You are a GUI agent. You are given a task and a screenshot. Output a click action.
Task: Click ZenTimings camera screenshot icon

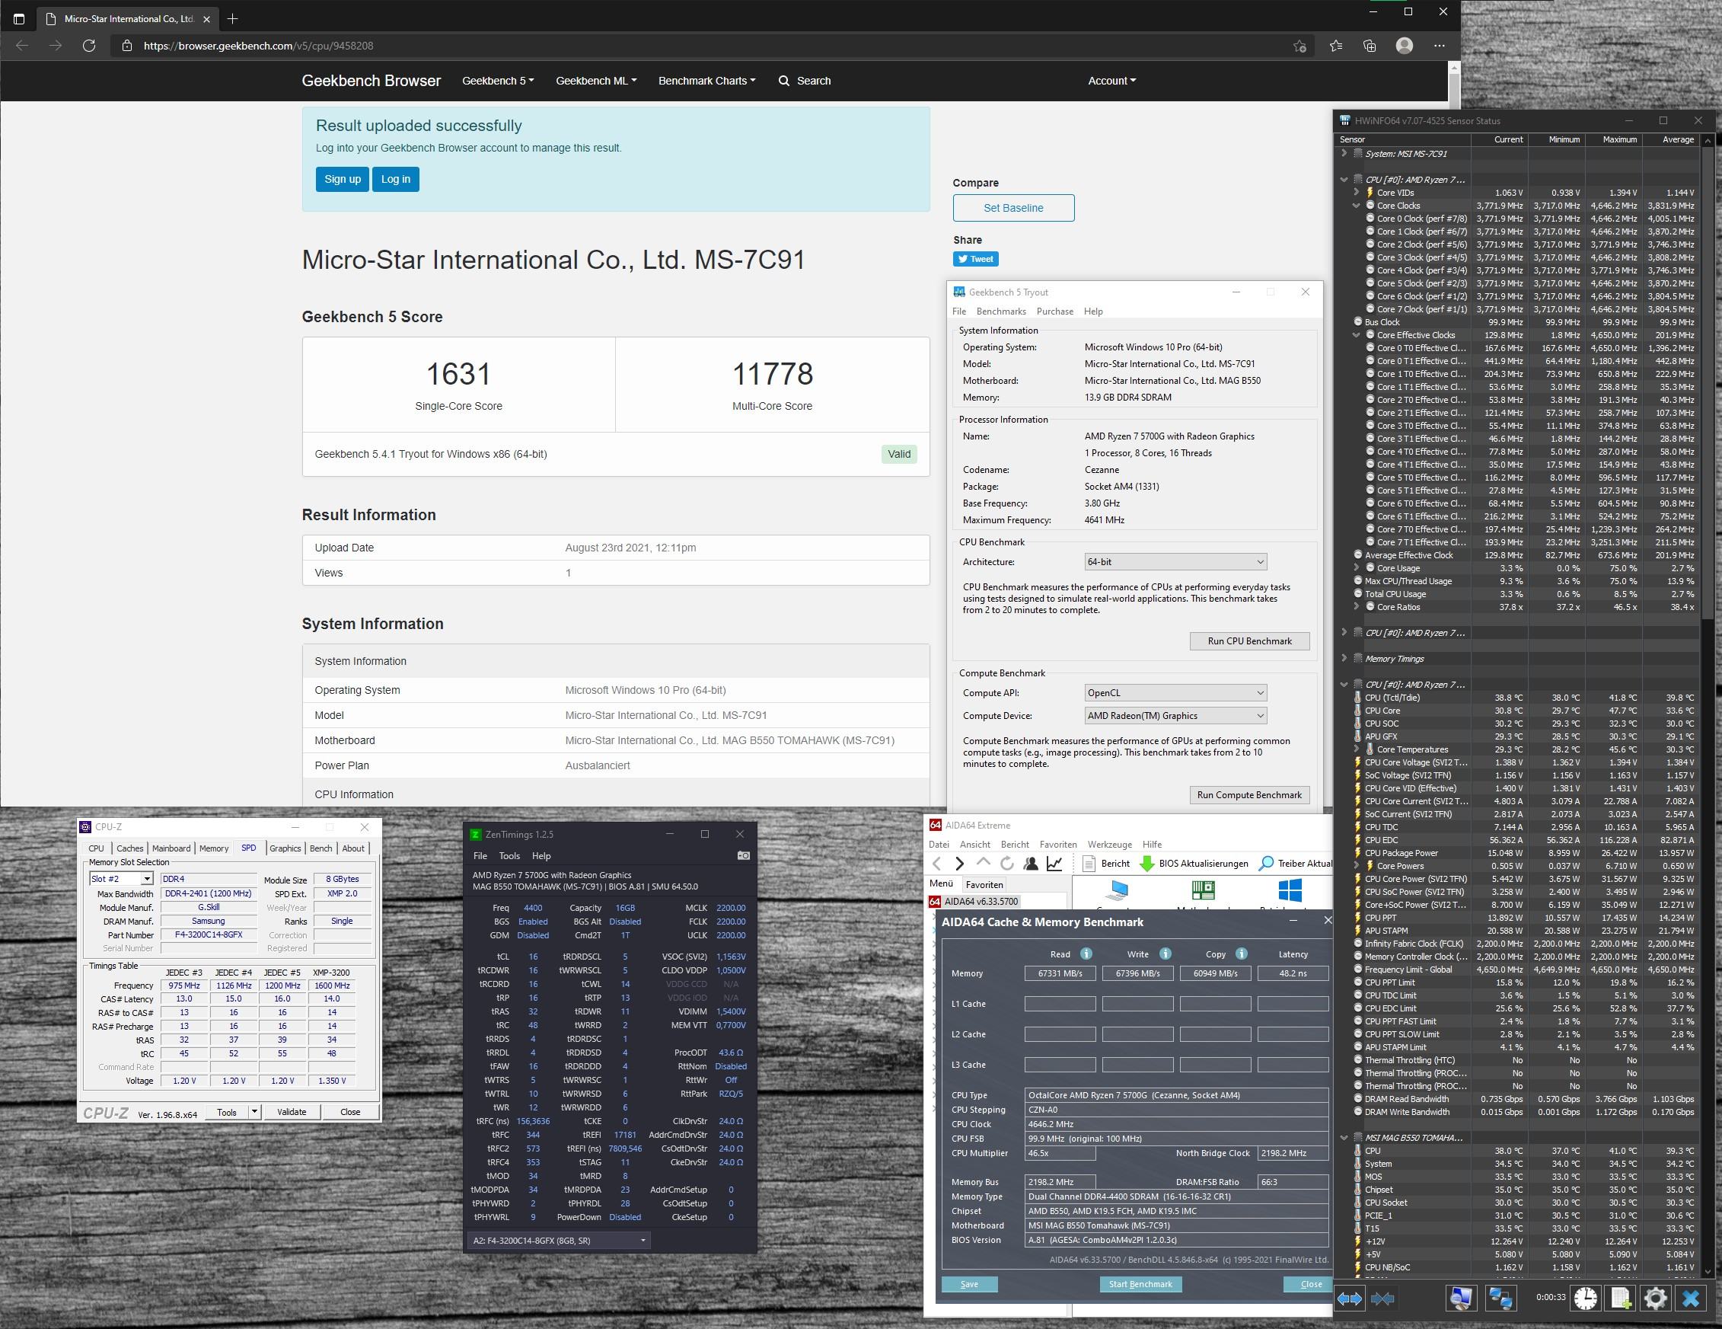tap(743, 856)
